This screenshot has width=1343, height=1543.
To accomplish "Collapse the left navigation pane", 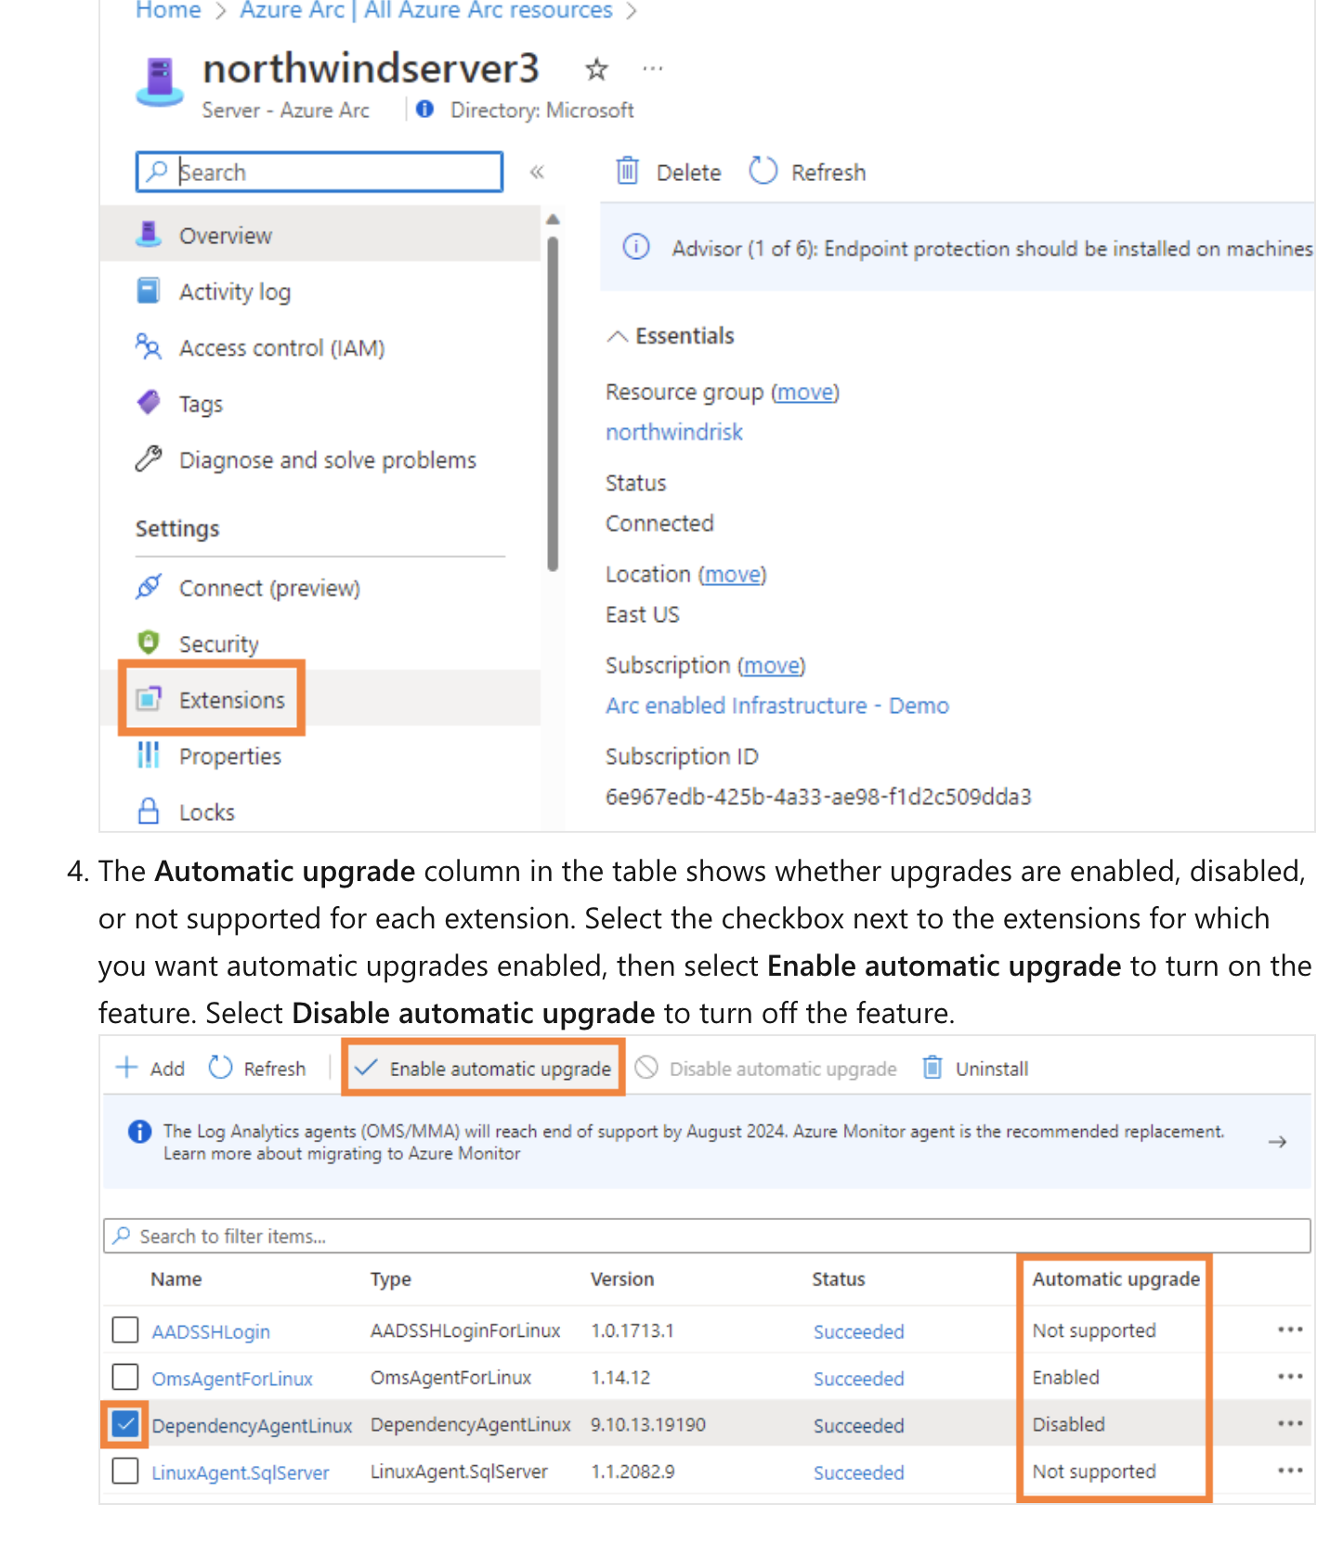I will tap(537, 172).
